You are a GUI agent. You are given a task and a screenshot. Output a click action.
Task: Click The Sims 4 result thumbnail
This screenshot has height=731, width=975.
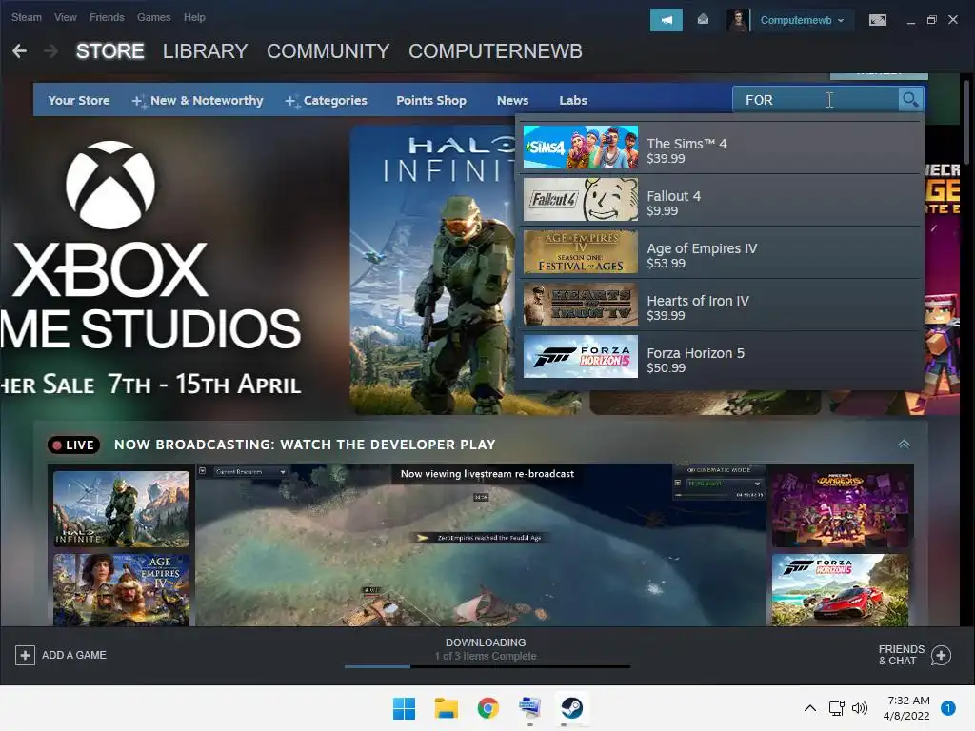(580, 148)
